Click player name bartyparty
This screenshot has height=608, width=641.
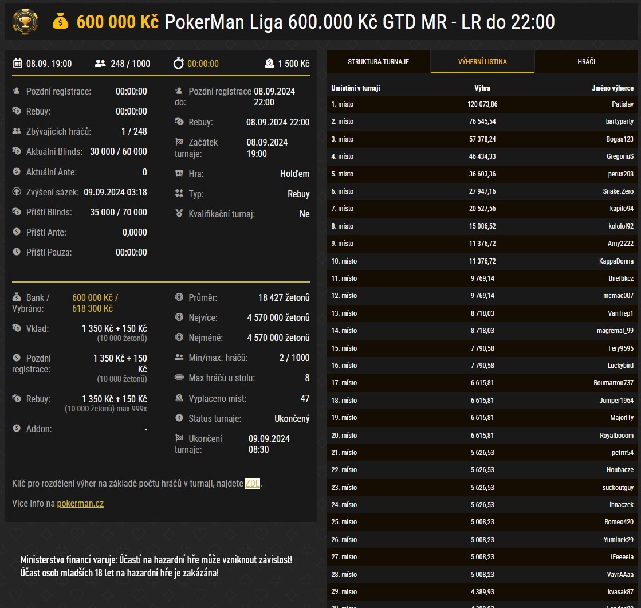click(620, 121)
